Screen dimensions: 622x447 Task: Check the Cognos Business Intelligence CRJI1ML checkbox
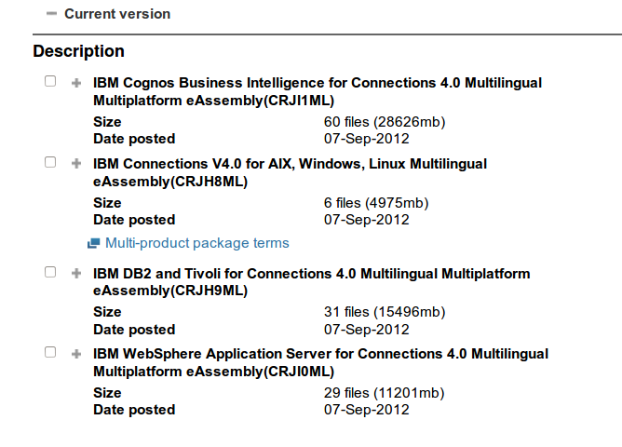[x=50, y=81]
